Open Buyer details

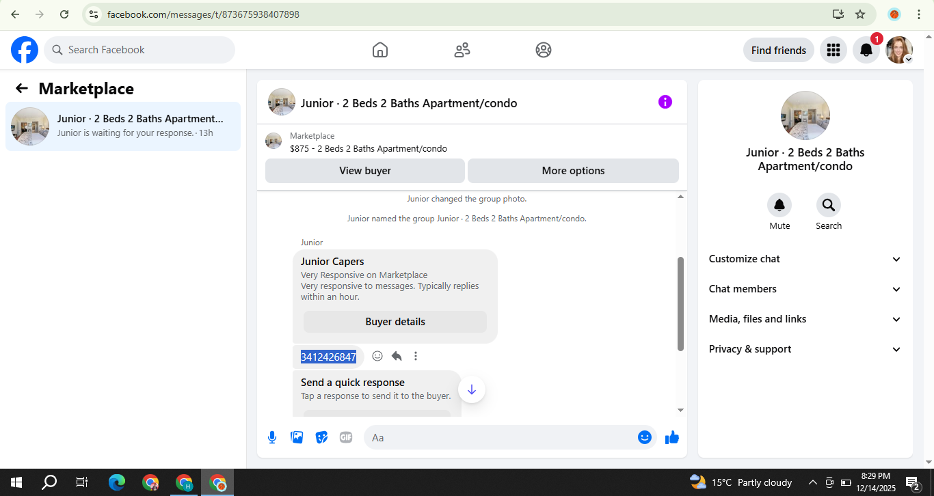point(395,322)
